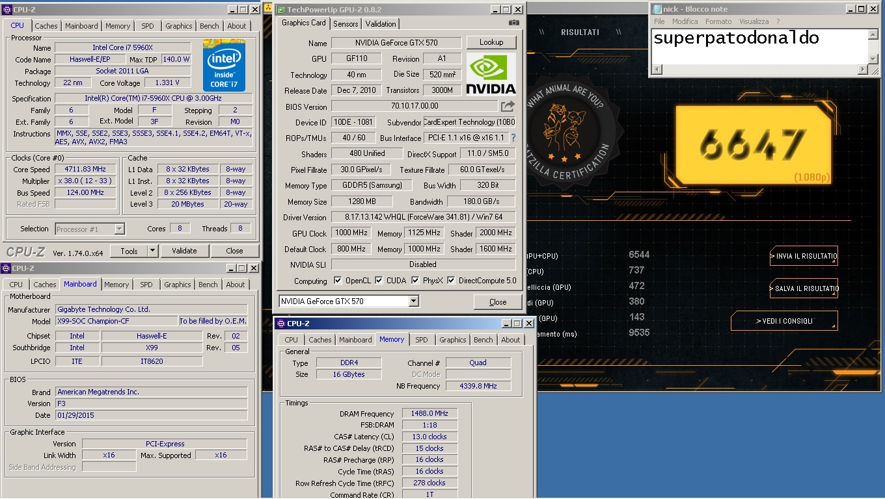885x499 pixels.
Task: Click the Close button in CPU-Z CPU window
Action: pyautogui.click(x=234, y=251)
